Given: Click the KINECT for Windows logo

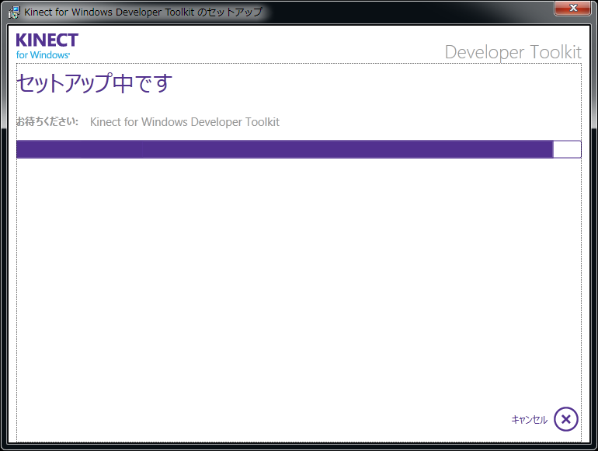Looking at the screenshot, I should tap(47, 46).
